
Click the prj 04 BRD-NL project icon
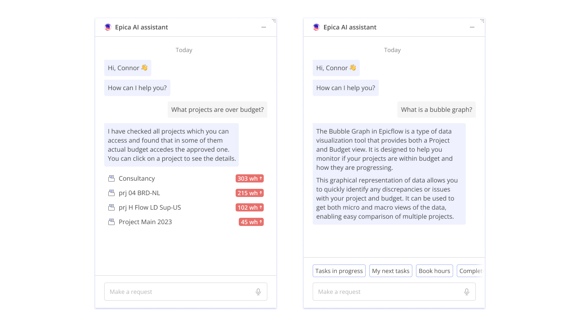[x=111, y=193]
